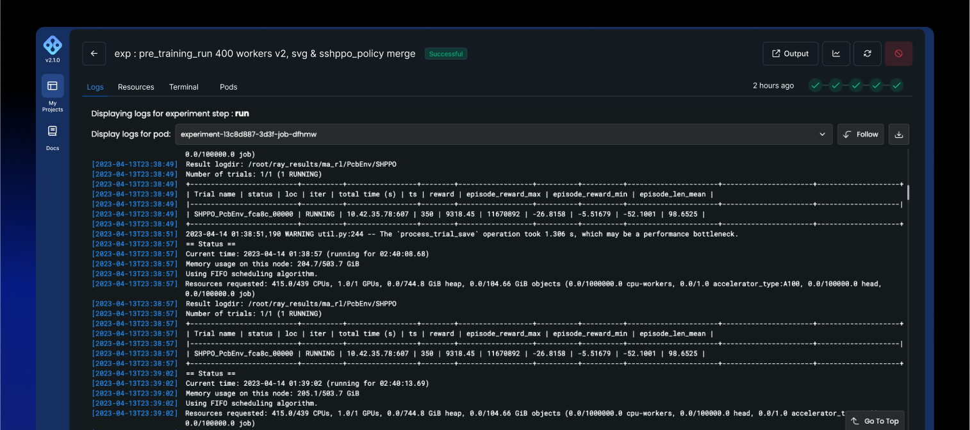Viewport: 970px width, 430px height.
Task: Click the Go To Top button
Action: click(x=875, y=421)
